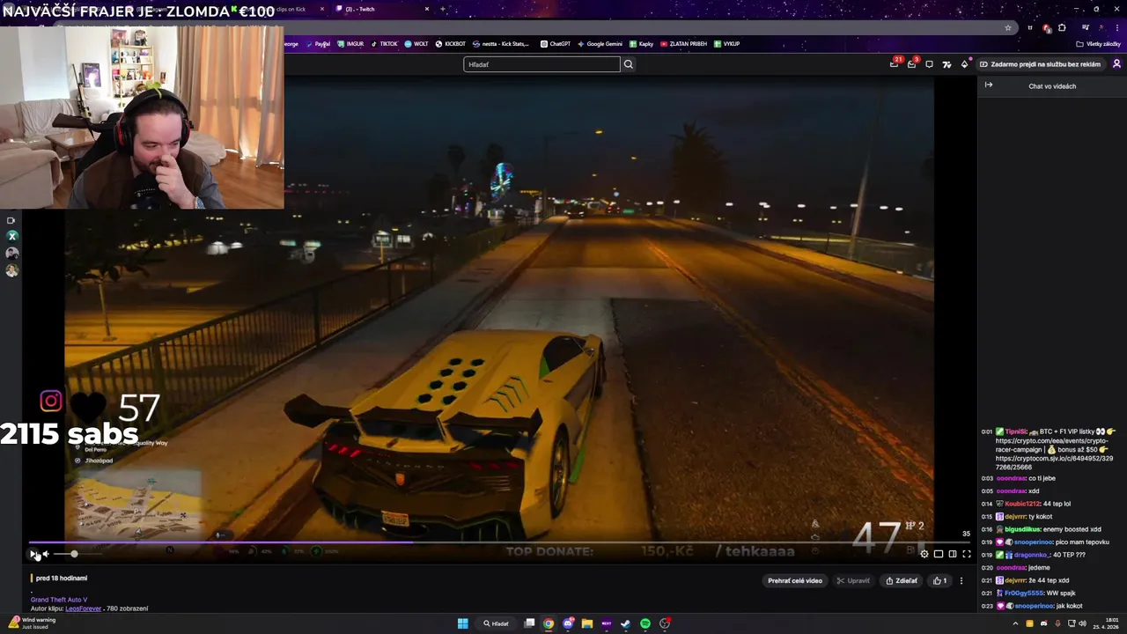Open Chrome three-dot menu
The image size is (1127, 634).
[1116, 27]
